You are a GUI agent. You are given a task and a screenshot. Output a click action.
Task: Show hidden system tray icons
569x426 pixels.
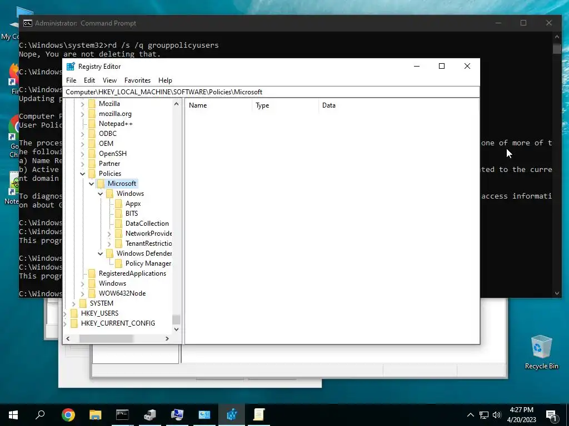click(x=470, y=415)
